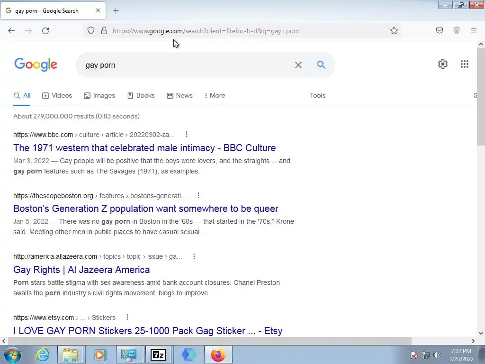Open options menu for thescopeboston result
485x364 pixels.
(198, 196)
